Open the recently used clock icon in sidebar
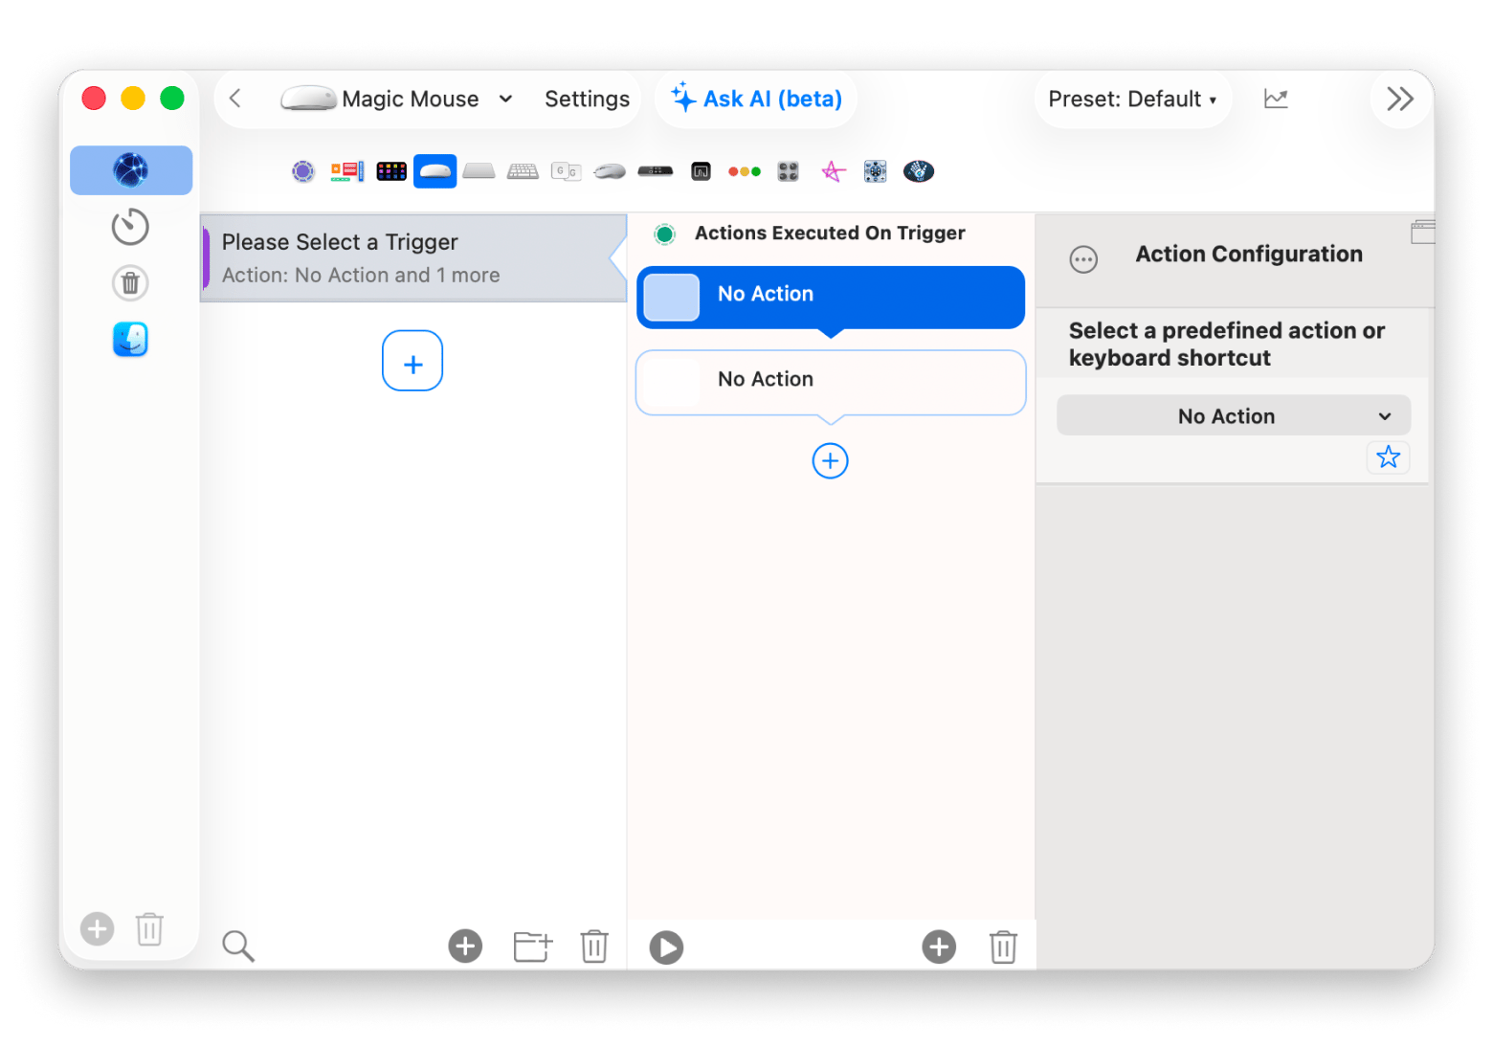Screen dimensions: 1493x1047 click(130, 227)
